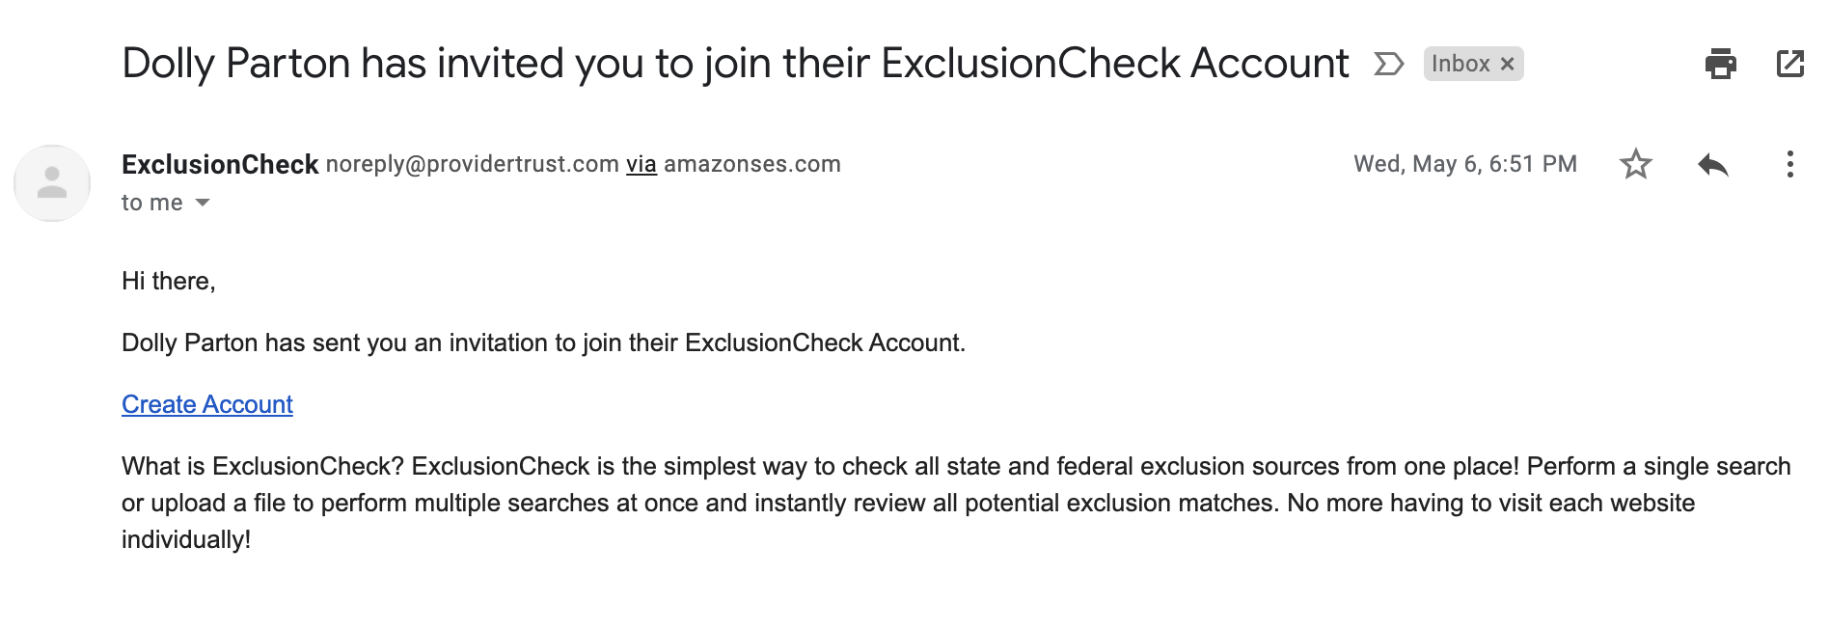1829x629 pixels.
Task: Follow the Create Account link
Action: pyautogui.click(x=206, y=404)
